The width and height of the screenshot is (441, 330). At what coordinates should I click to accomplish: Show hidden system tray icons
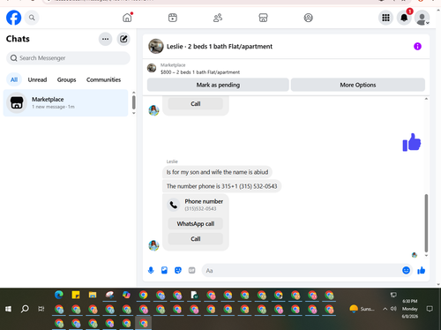385,309
